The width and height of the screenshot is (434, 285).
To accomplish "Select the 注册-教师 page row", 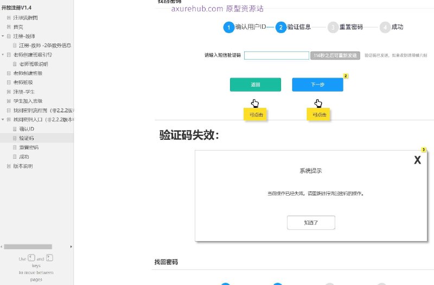I will pyautogui.click(x=24, y=36).
